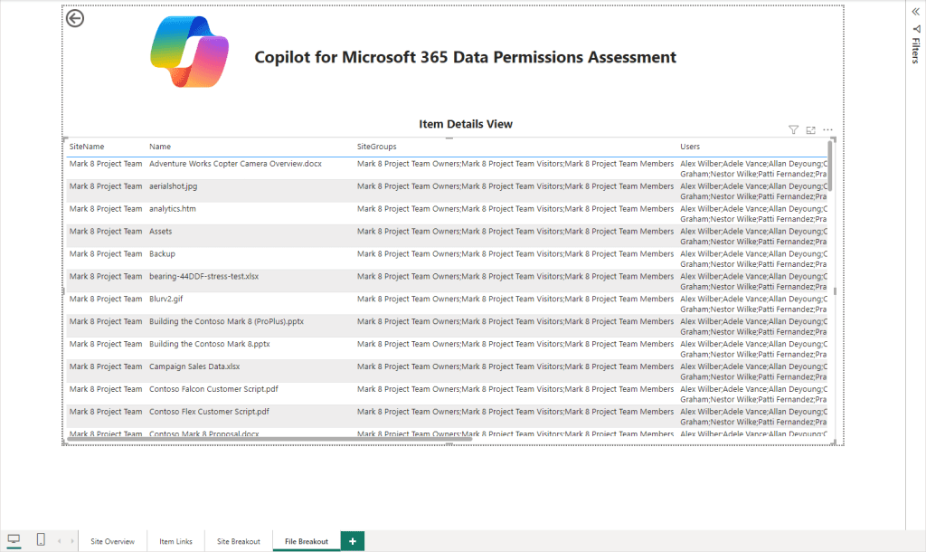Open the table's More options ellipsis
The image size is (926, 552).
click(827, 130)
